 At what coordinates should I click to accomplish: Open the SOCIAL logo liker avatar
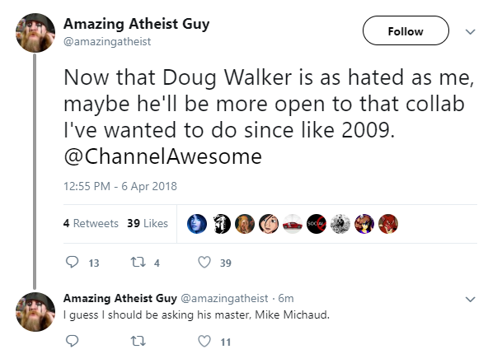click(317, 224)
